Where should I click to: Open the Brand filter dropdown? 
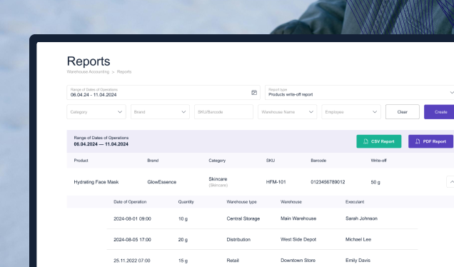(x=160, y=112)
